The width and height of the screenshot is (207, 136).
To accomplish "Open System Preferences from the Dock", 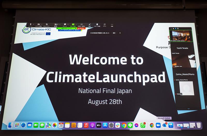I will 111,125.
